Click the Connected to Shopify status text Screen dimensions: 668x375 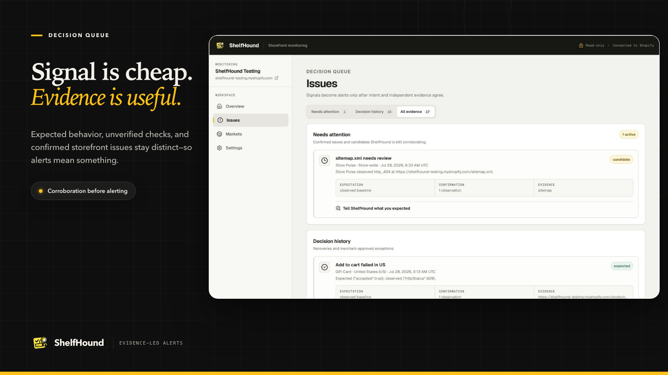pyautogui.click(x=633, y=45)
